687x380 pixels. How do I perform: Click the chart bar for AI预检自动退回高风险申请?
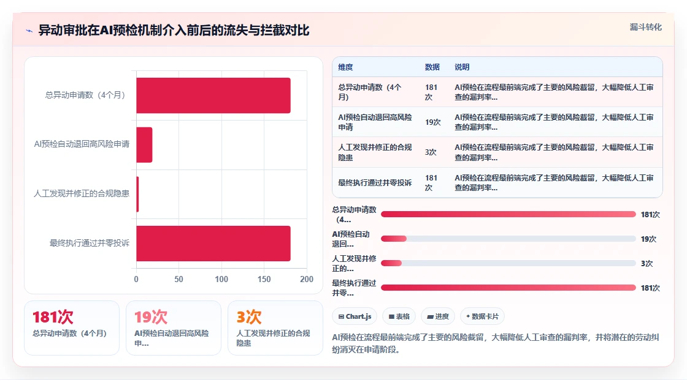tap(144, 145)
